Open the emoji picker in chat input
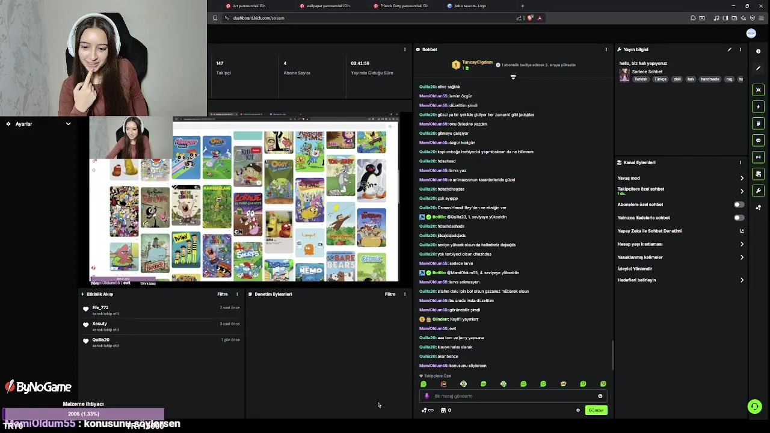 click(x=600, y=396)
